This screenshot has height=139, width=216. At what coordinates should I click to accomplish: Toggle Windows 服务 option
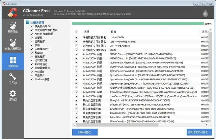pos(32,79)
